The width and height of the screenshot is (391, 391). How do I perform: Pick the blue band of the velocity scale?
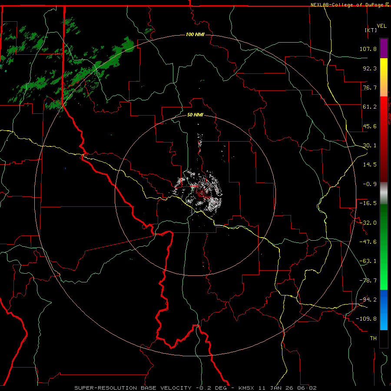[x=384, y=310]
